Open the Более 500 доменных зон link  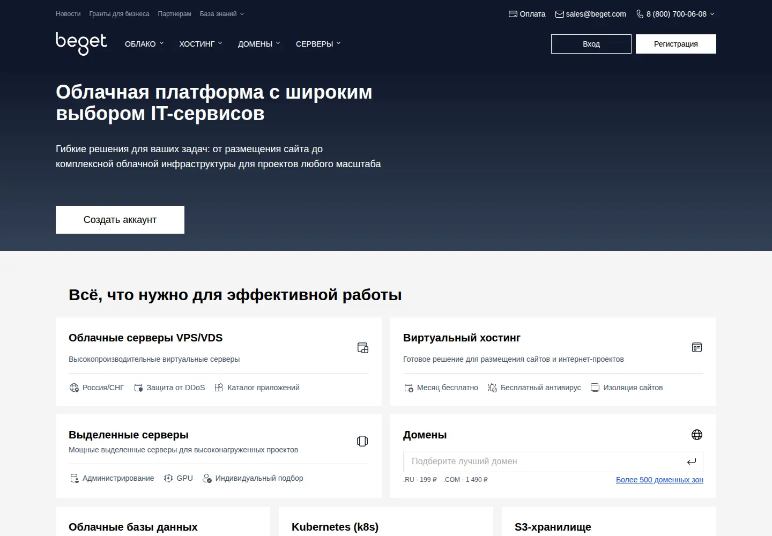coord(659,480)
